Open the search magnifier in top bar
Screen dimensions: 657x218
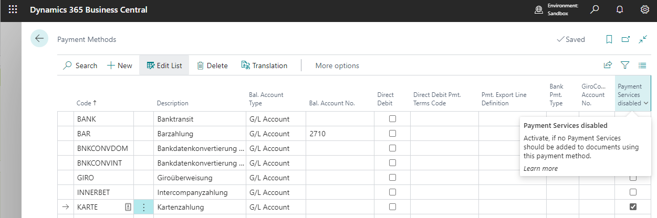(595, 10)
